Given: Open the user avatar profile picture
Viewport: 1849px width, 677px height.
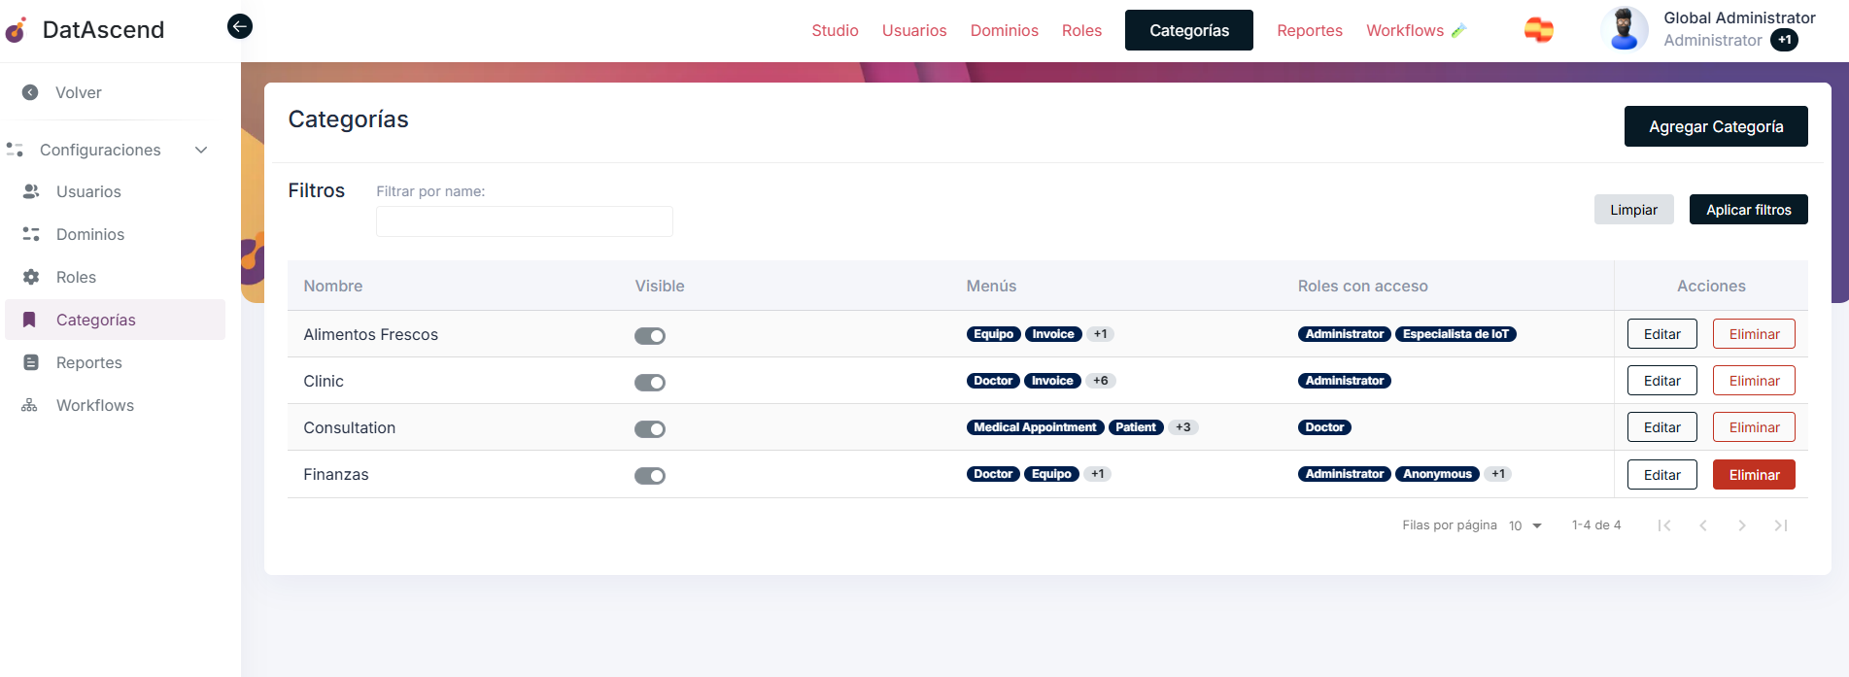Looking at the screenshot, I should (x=1624, y=29).
